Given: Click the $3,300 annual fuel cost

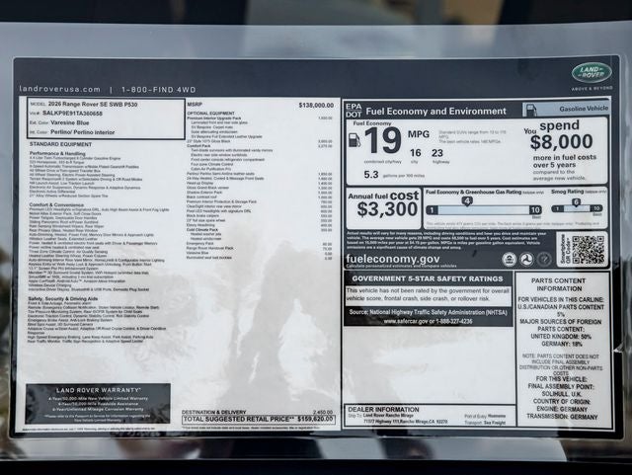Looking at the screenshot, I should coord(387,209).
